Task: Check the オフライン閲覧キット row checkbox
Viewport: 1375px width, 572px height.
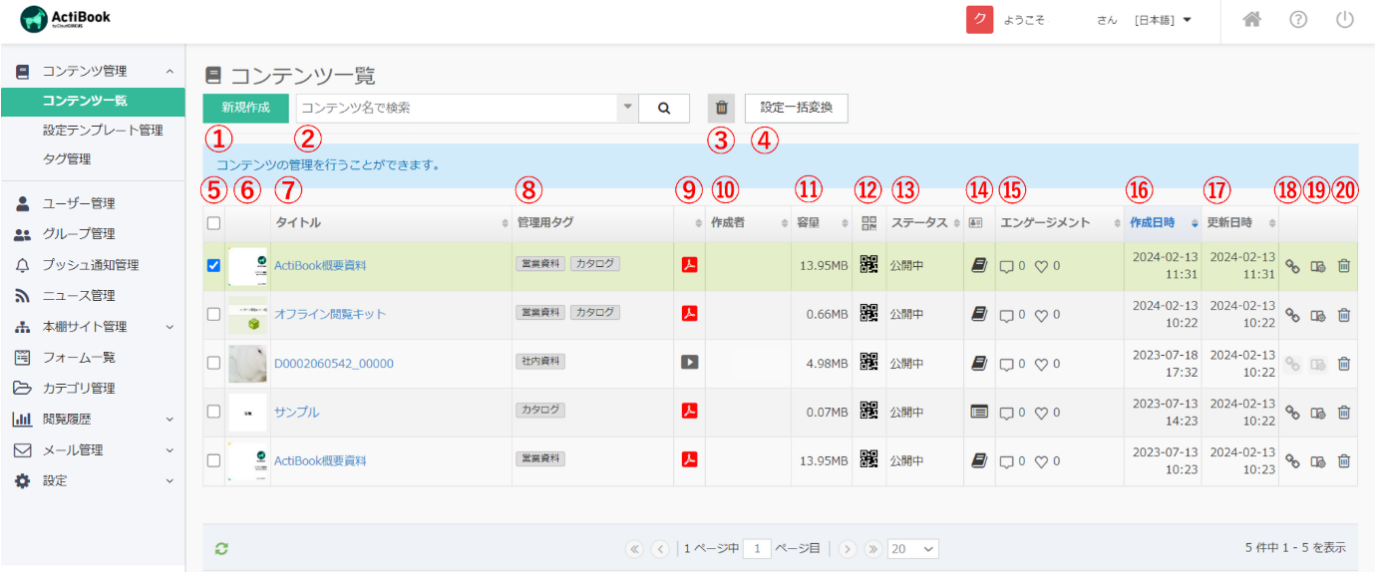Action: point(213,314)
